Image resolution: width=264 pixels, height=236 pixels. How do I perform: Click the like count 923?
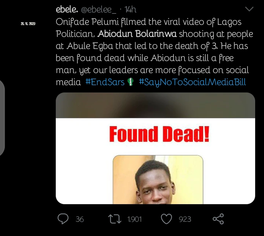click(x=185, y=219)
